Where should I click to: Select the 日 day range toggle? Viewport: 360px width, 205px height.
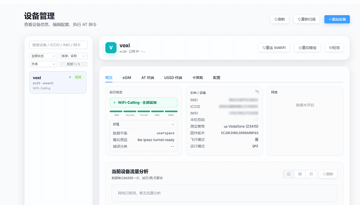coord(289,174)
